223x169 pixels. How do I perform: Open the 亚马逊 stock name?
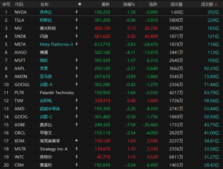[x=46, y=76]
